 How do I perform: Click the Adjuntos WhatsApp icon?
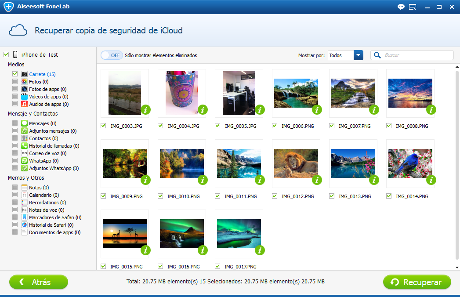click(x=24, y=168)
